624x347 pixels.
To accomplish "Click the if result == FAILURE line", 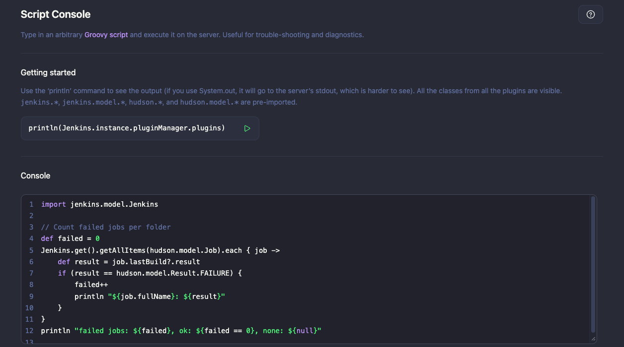I will 150,273.
